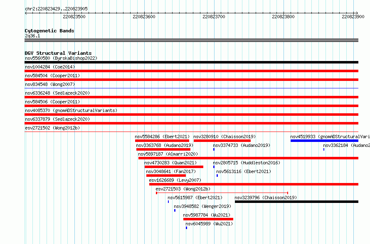The height and width of the screenshot is (244, 370).
Task: Open the nsv3362184 Audano variant label
Action: (347, 145)
